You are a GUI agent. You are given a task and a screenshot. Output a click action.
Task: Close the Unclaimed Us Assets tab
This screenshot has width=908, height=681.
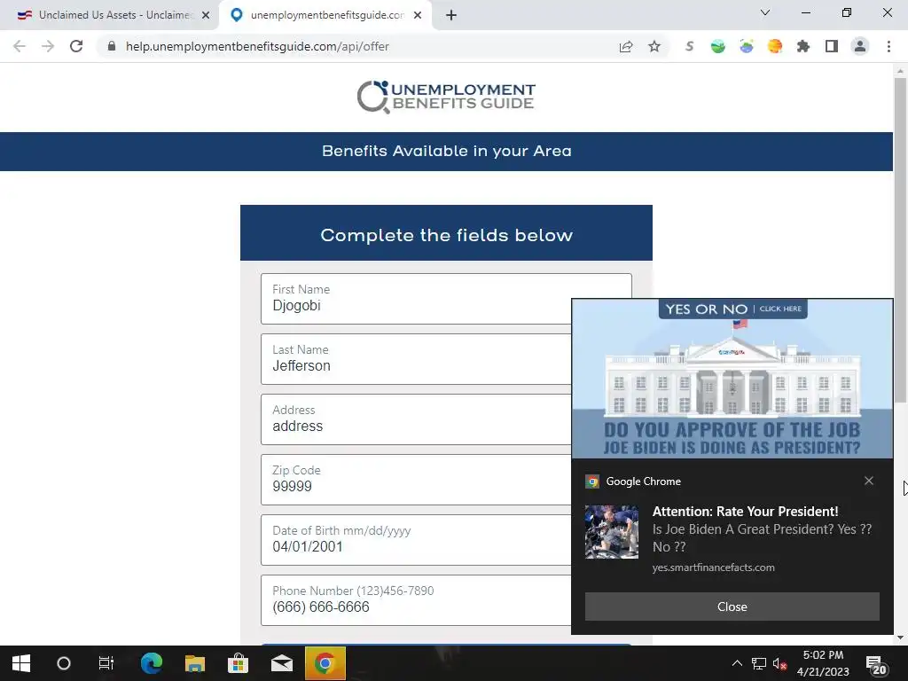pyautogui.click(x=206, y=15)
